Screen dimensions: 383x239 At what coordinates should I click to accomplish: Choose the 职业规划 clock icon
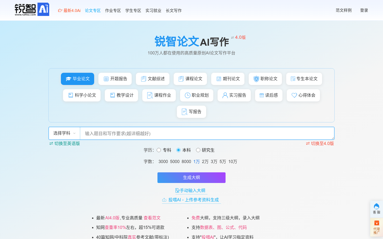click(188, 95)
